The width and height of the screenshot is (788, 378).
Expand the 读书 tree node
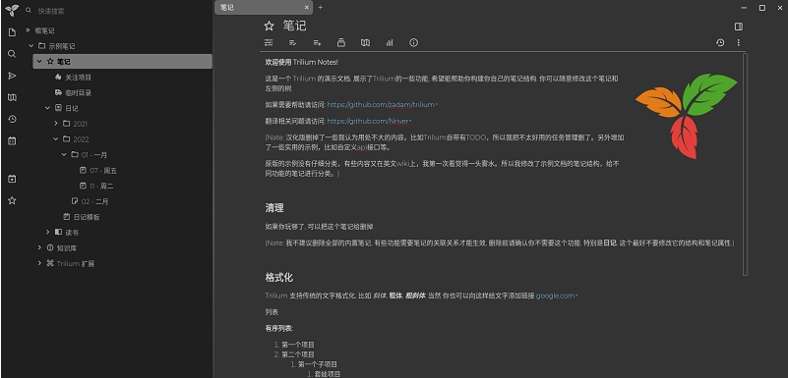point(48,232)
